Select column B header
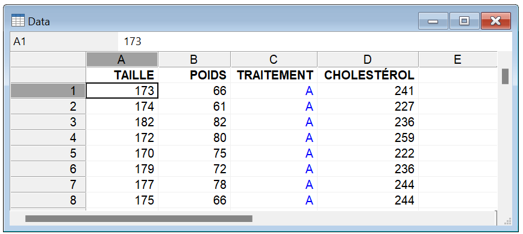This screenshot has width=523, height=234. click(194, 59)
